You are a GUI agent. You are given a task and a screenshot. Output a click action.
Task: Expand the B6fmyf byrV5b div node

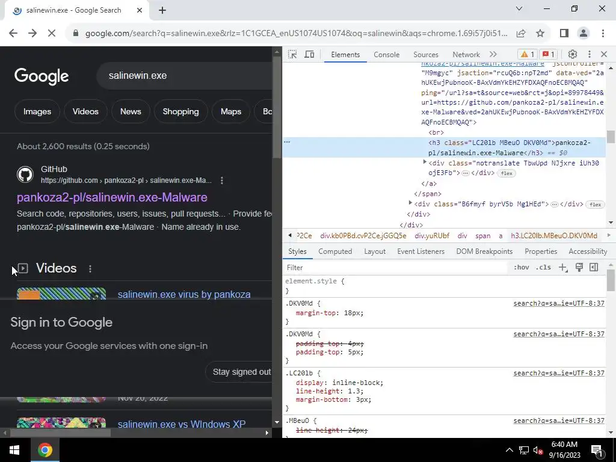pos(410,203)
